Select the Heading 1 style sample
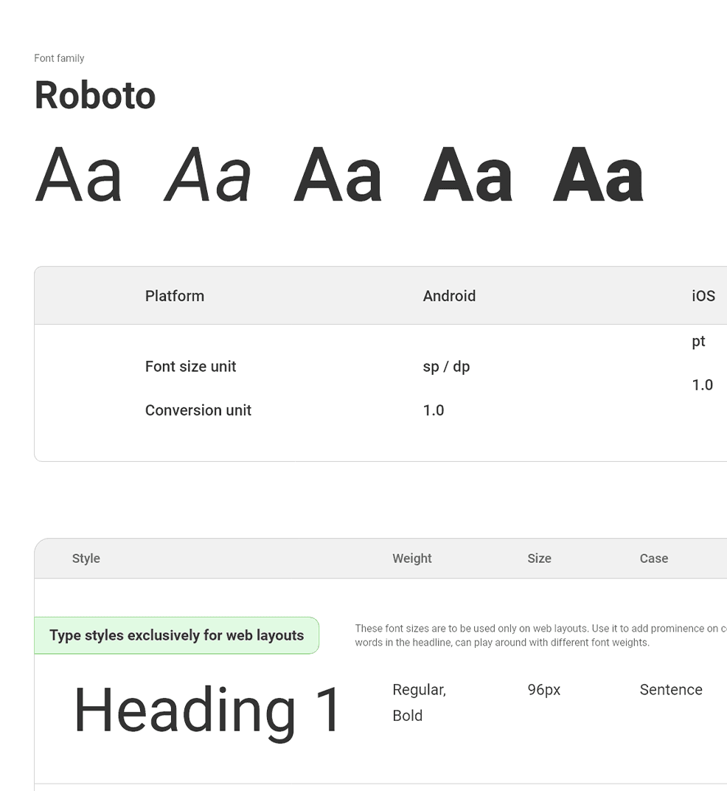This screenshot has height=791, width=727. pyautogui.click(x=208, y=710)
